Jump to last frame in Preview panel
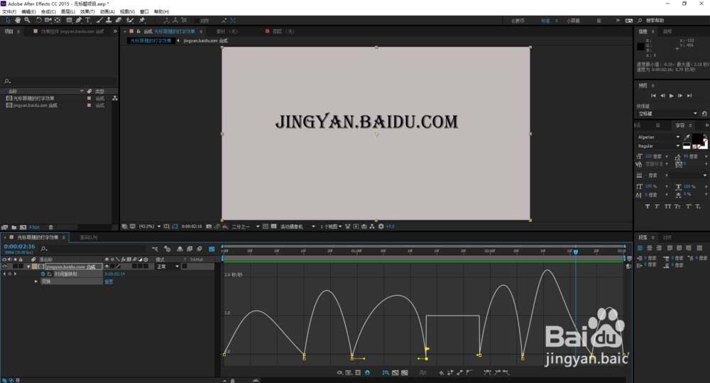This screenshot has height=383, width=710. 689,96
